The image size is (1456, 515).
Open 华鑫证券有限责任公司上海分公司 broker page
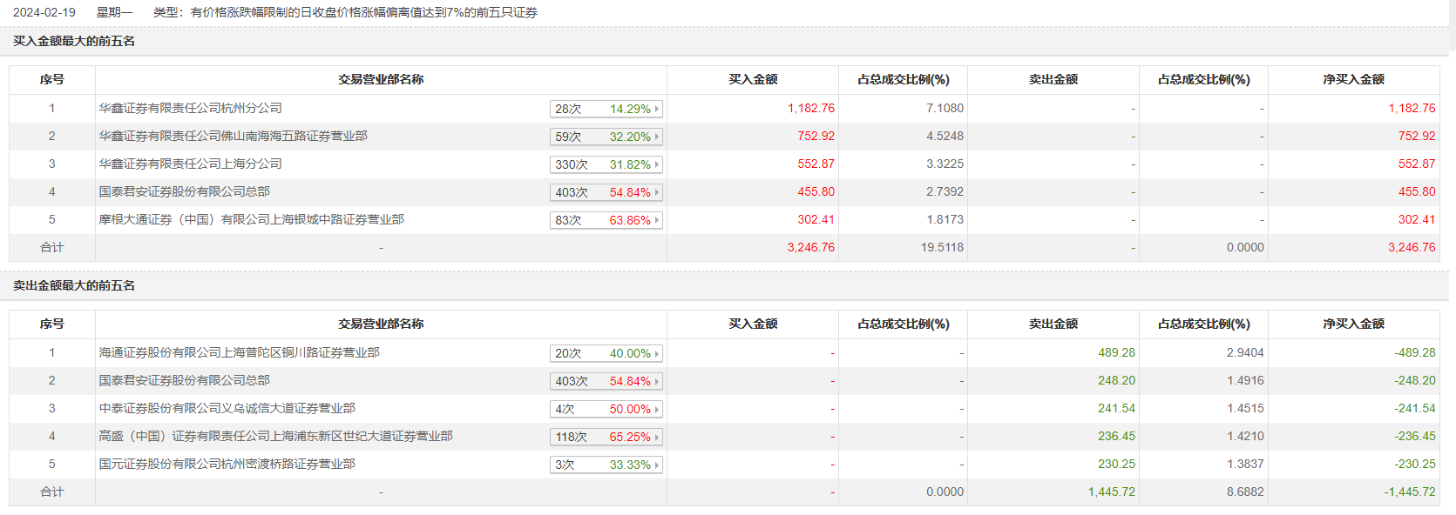tap(190, 164)
